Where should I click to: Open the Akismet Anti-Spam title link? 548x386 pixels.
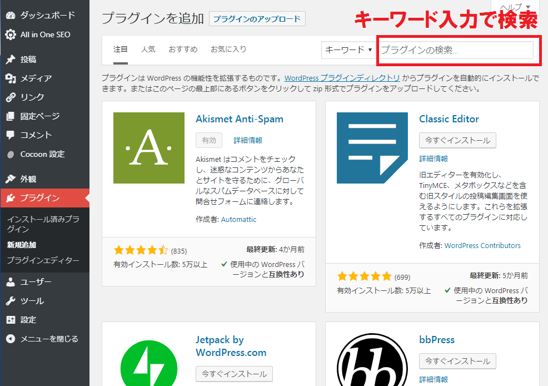240,119
